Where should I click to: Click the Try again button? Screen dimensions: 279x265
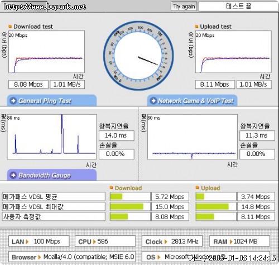pos(184,7)
